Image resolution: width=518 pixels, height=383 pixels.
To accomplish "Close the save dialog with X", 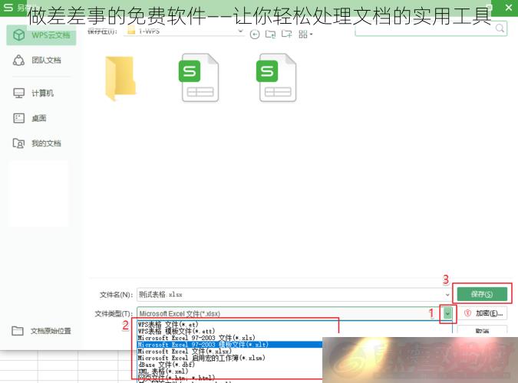I will (x=509, y=7).
